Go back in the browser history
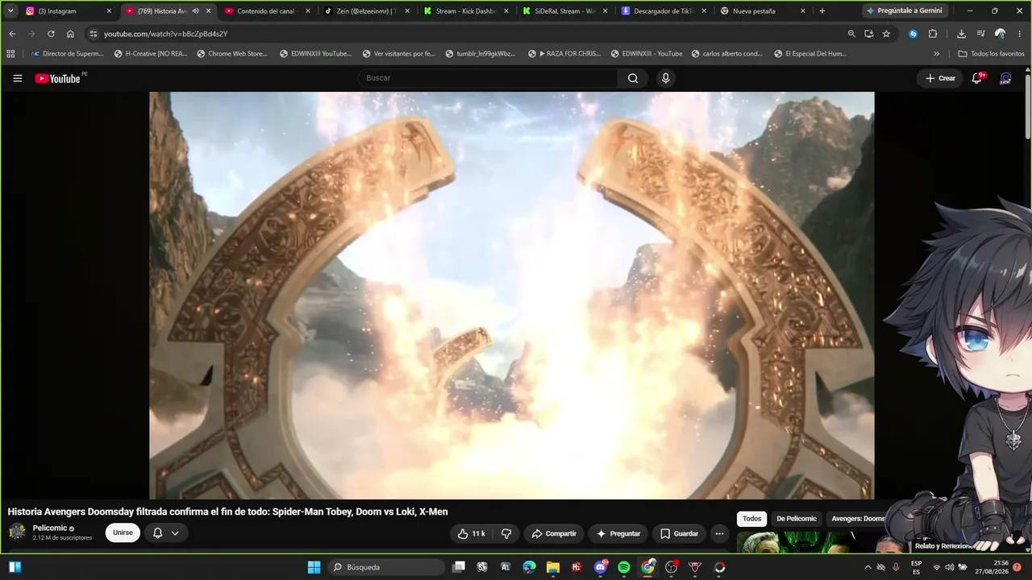 tap(12, 34)
